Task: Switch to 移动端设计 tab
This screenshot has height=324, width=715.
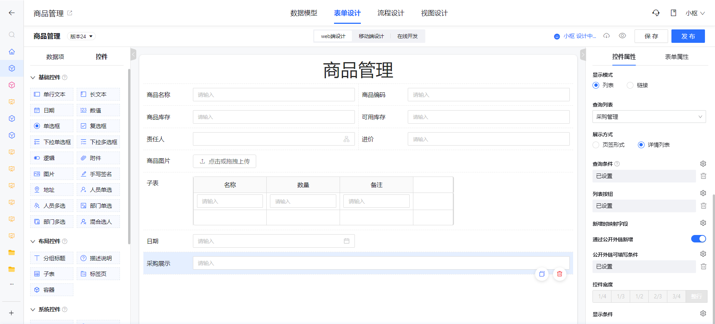Action: 371,36
